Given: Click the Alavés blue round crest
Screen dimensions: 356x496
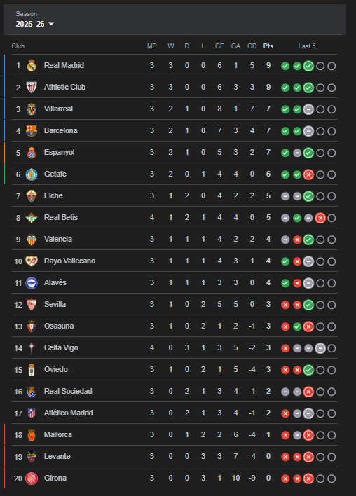Looking at the screenshot, I should [x=32, y=283].
